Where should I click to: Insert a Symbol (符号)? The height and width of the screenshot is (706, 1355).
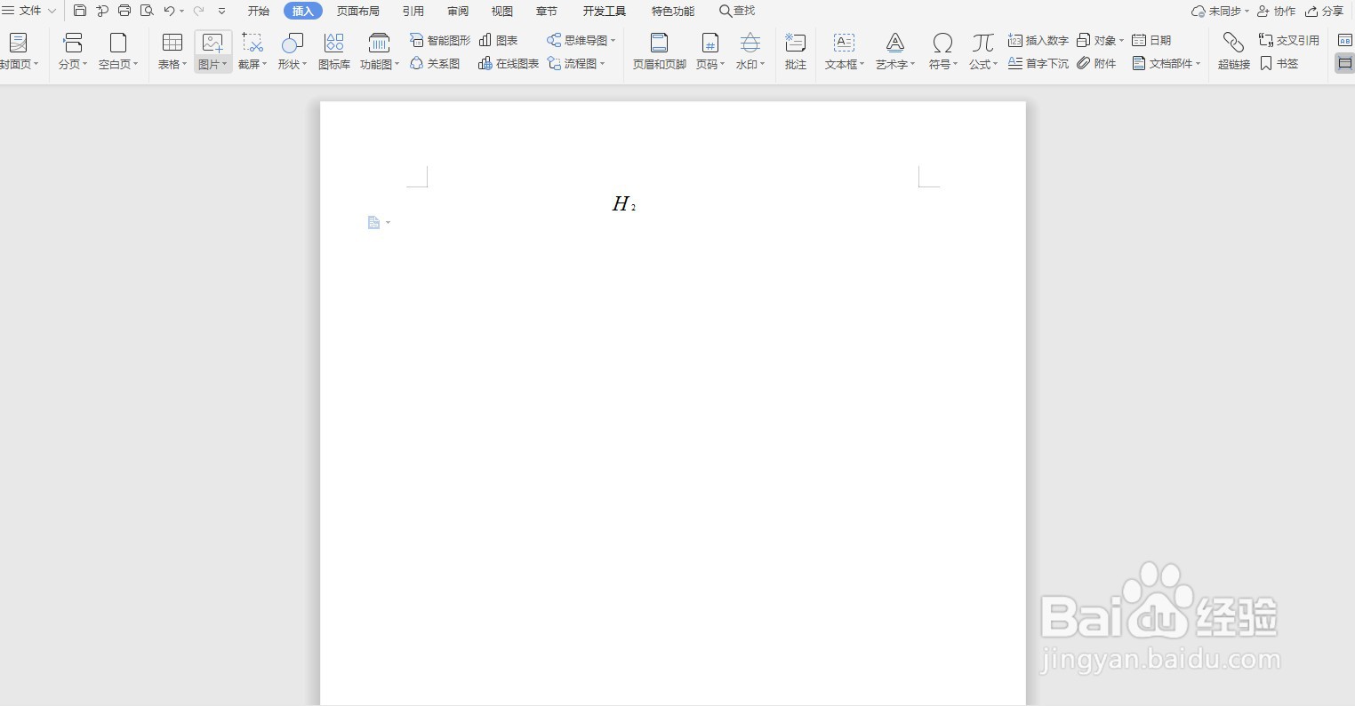[x=942, y=52]
